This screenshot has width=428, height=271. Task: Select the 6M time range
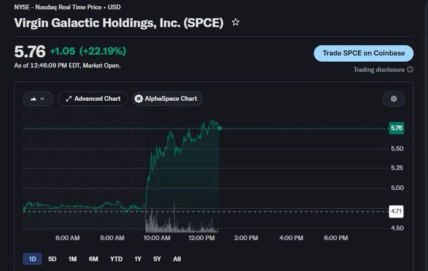point(93,258)
